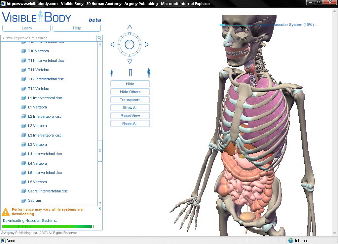338x244 pixels.
Task: Select Sacral intervertebral disc in the list
Action: coord(48,191)
